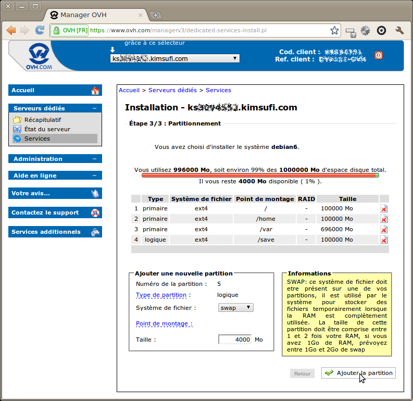The width and height of the screenshot is (413, 401).
Task: Click the Point de montage link
Action: click(x=164, y=323)
